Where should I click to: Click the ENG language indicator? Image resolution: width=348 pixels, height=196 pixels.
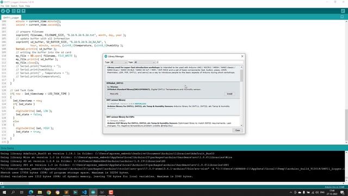pyautogui.click(x=322, y=192)
